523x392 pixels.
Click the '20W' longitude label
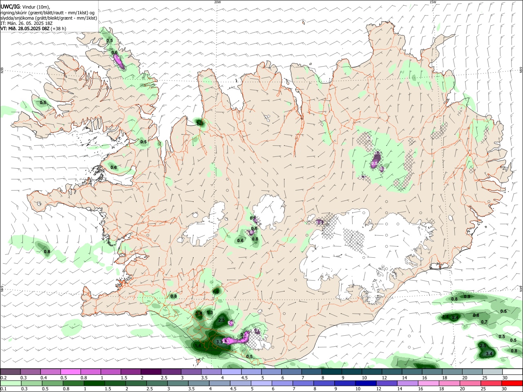pos(217,2)
